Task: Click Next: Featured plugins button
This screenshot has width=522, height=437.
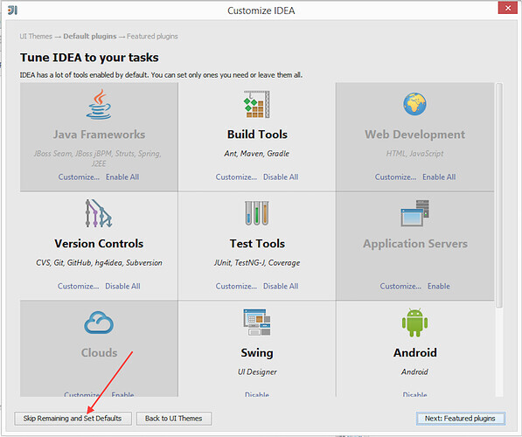Action: click(x=461, y=419)
